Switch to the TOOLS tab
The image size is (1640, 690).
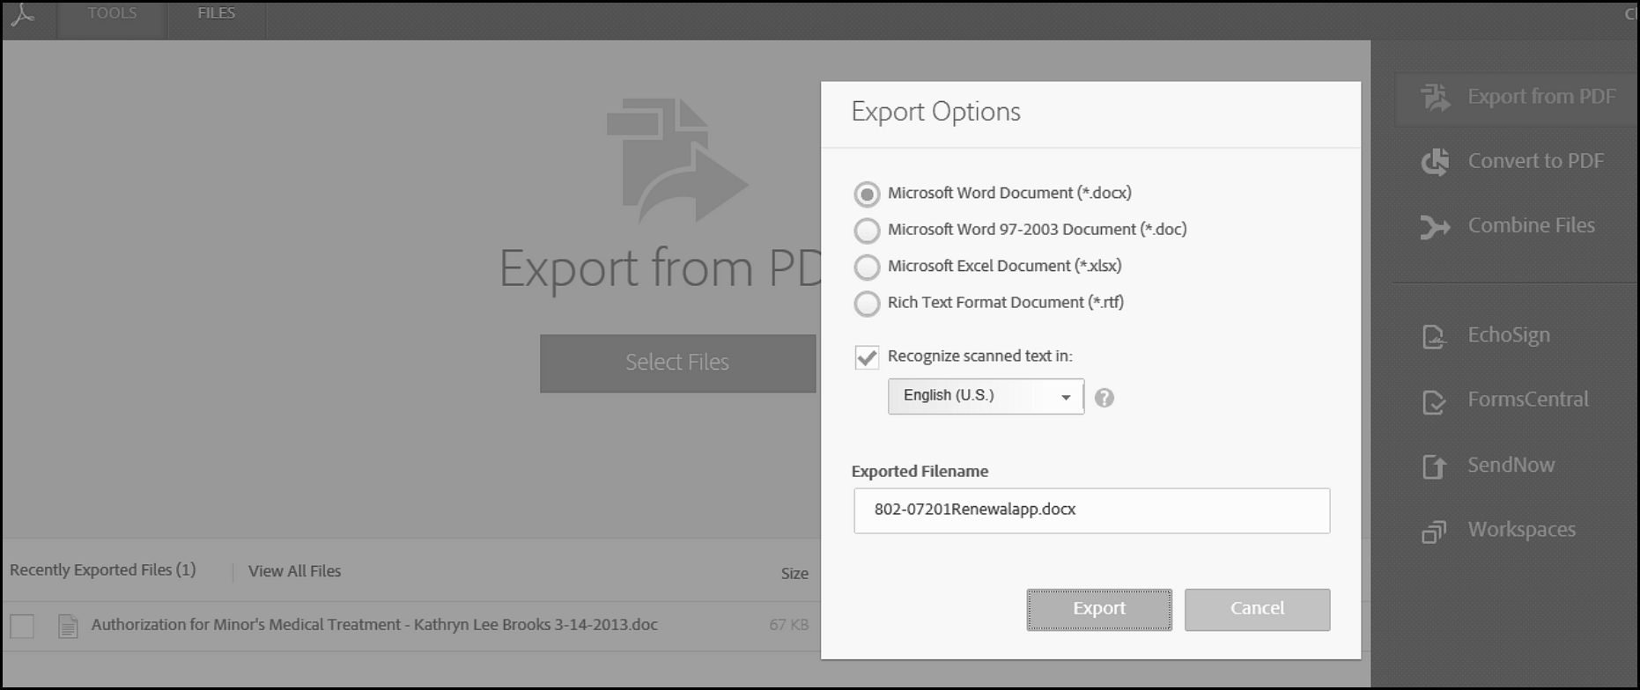click(112, 14)
